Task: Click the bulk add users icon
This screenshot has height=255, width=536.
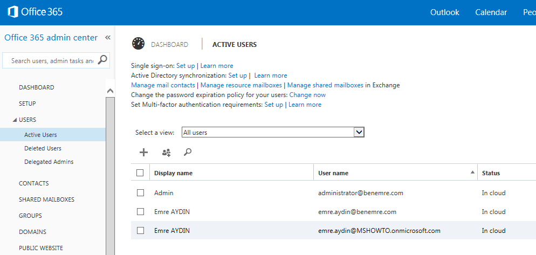Action: click(167, 153)
